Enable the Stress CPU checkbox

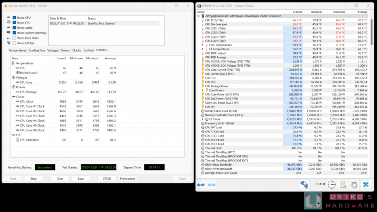click(x=14, y=18)
